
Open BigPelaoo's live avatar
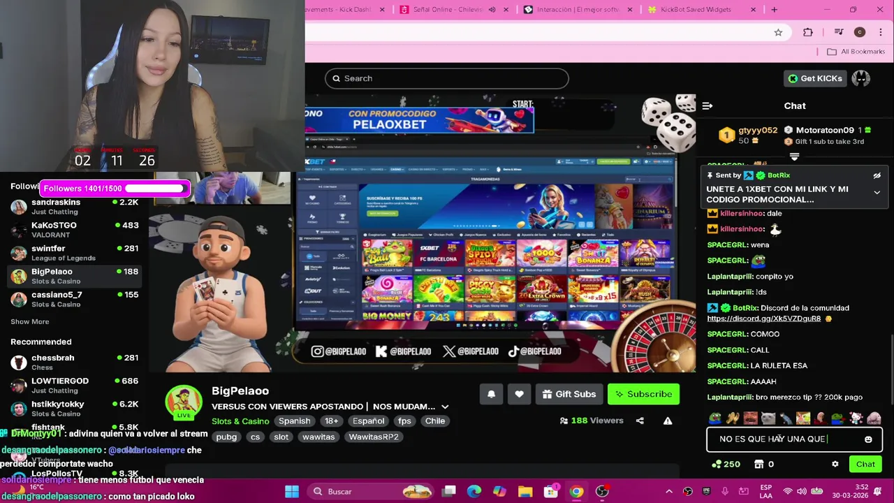coord(184,402)
